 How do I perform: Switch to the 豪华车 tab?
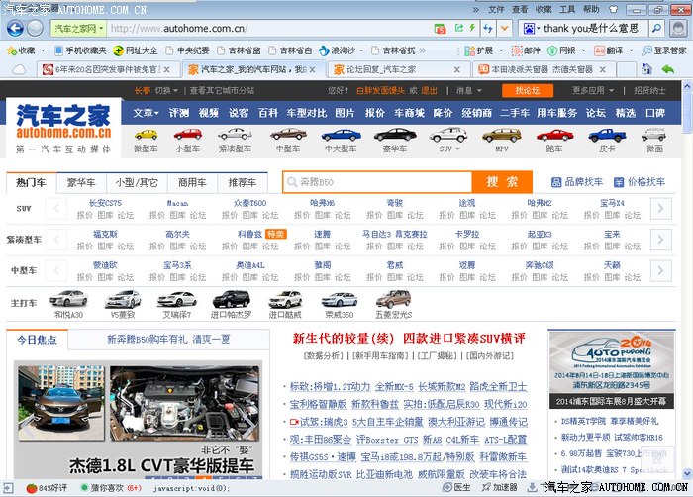coord(81,182)
